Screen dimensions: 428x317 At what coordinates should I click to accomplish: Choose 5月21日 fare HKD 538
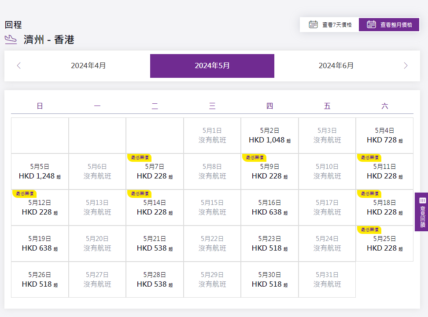tap(155, 244)
